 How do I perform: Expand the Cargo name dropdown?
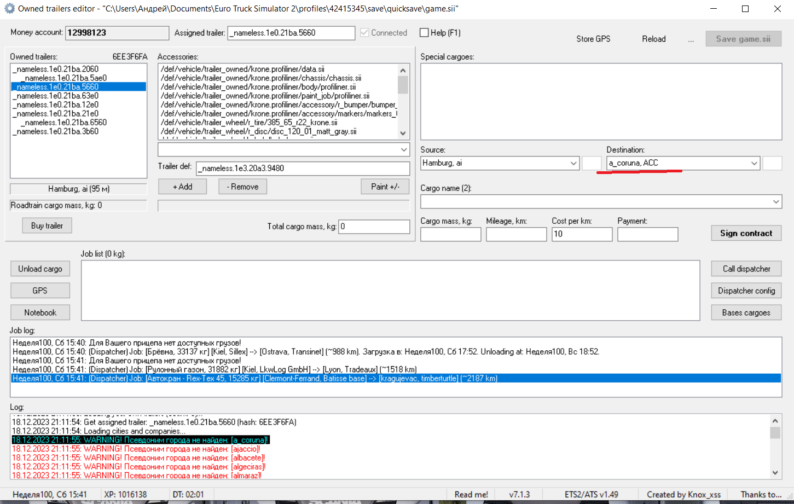[776, 201]
